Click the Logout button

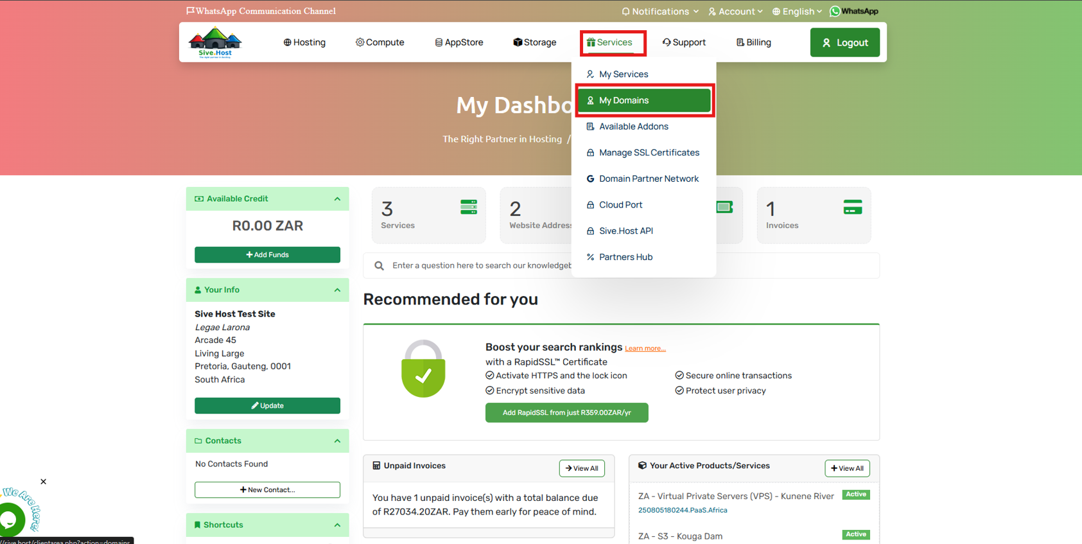844,42
